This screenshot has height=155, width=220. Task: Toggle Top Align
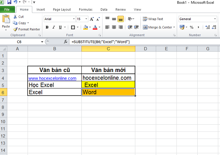click(x=107, y=19)
